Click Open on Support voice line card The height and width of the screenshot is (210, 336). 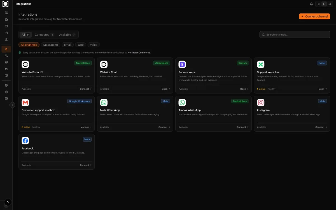point(323,89)
